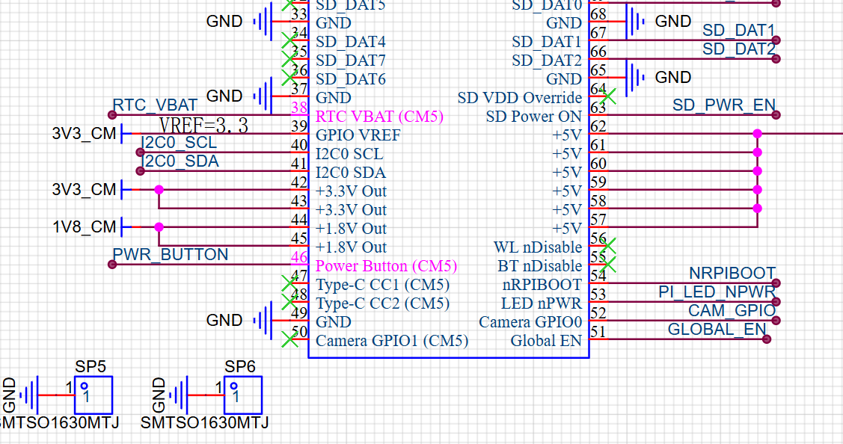Click the Type-C CC1 (CM5) pin name
843x444 pixels.
[x=383, y=285]
